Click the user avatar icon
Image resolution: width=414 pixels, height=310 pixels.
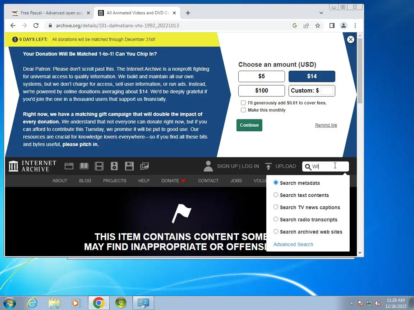click(208, 166)
